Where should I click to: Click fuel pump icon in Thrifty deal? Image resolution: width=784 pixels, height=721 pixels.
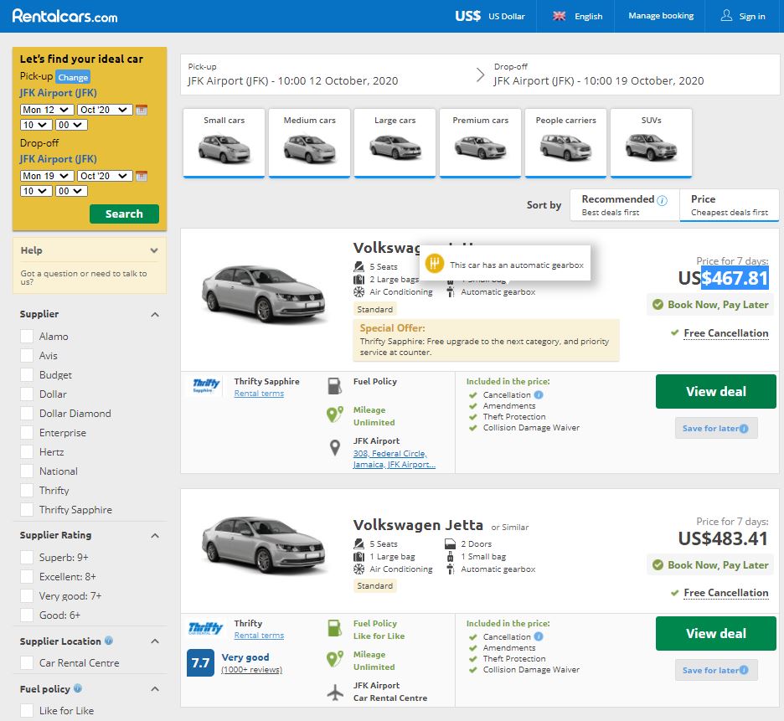pyautogui.click(x=334, y=628)
